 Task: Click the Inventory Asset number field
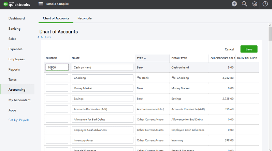click(57, 140)
